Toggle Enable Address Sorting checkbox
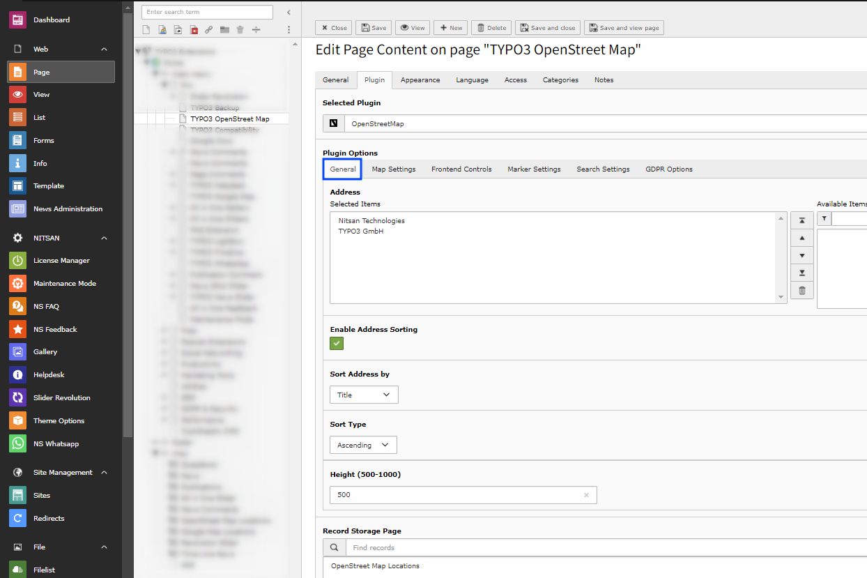867x578 pixels. click(x=337, y=343)
